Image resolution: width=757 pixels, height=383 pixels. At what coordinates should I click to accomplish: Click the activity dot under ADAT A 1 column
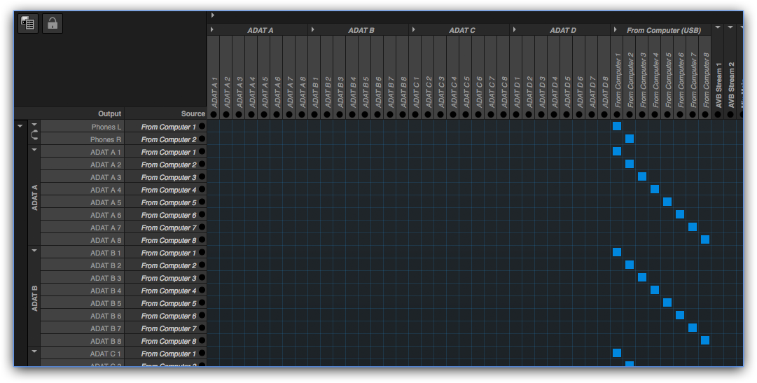(214, 114)
